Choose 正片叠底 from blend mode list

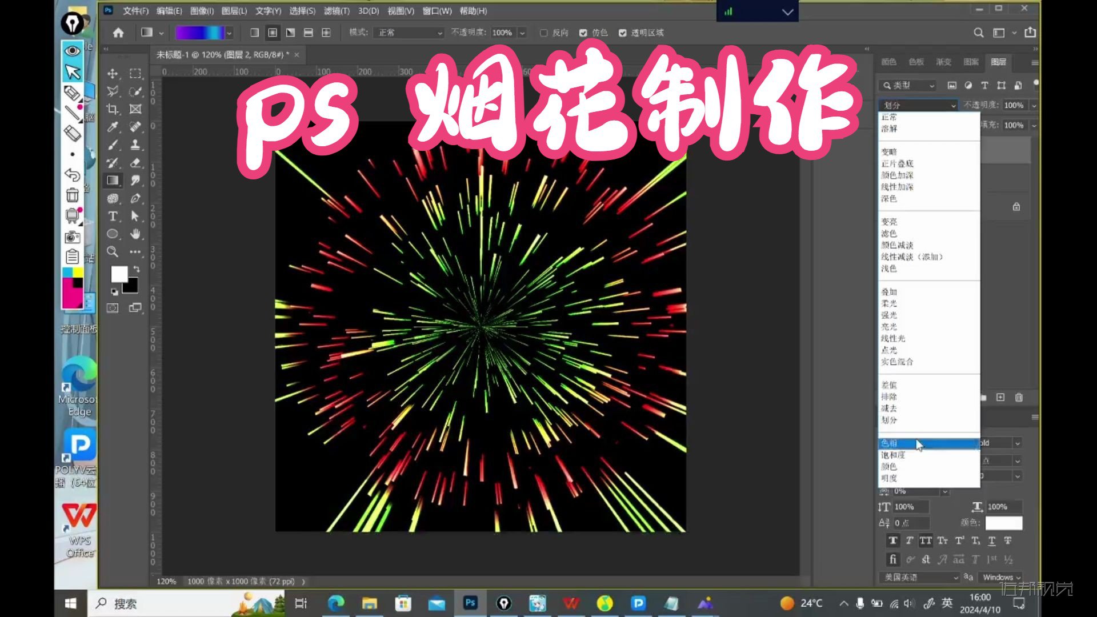tap(897, 163)
